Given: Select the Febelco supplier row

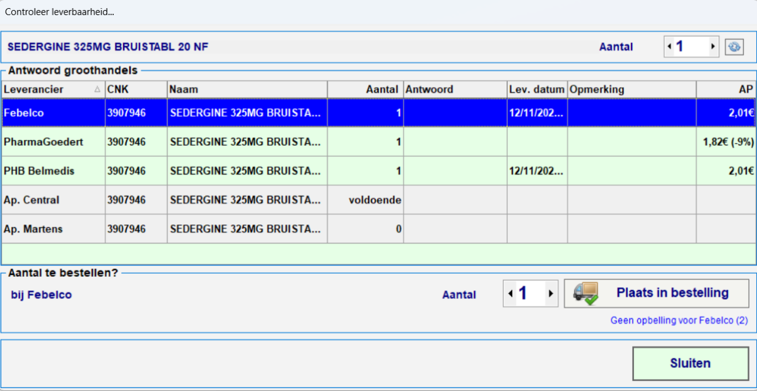Looking at the screenshot, I should tap(54, 114).
